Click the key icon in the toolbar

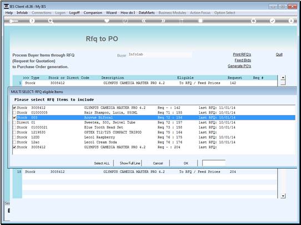point(14,21)
